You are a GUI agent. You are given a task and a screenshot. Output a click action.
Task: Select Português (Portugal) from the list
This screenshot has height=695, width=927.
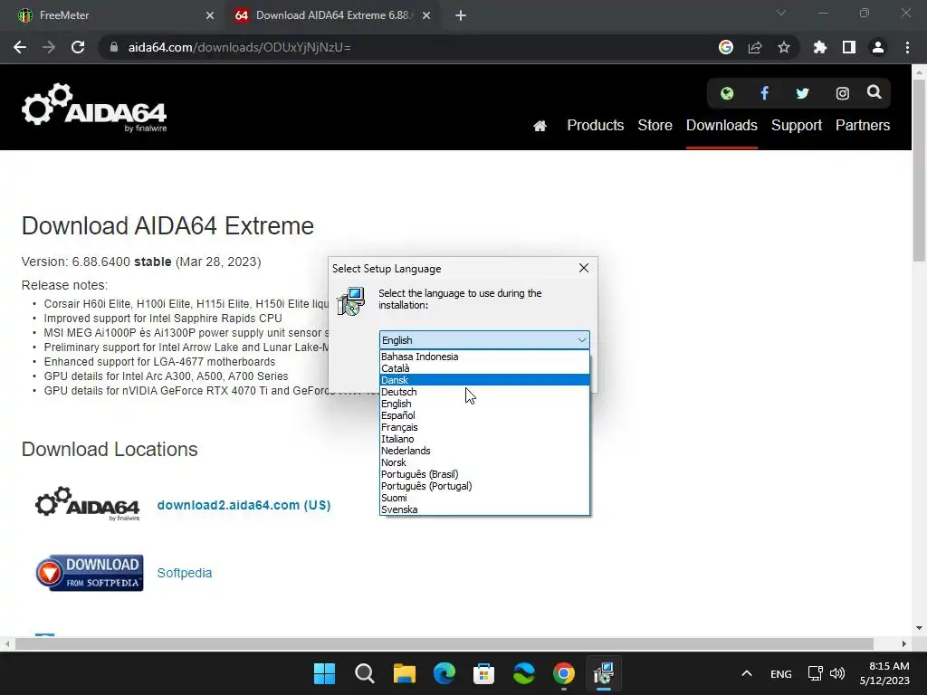click(484, 486)
